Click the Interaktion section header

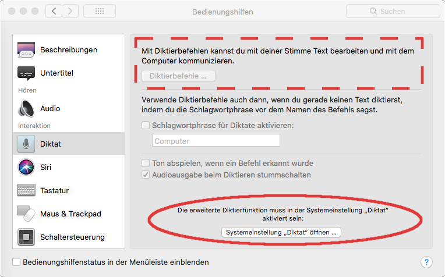[x=34, y=126]
